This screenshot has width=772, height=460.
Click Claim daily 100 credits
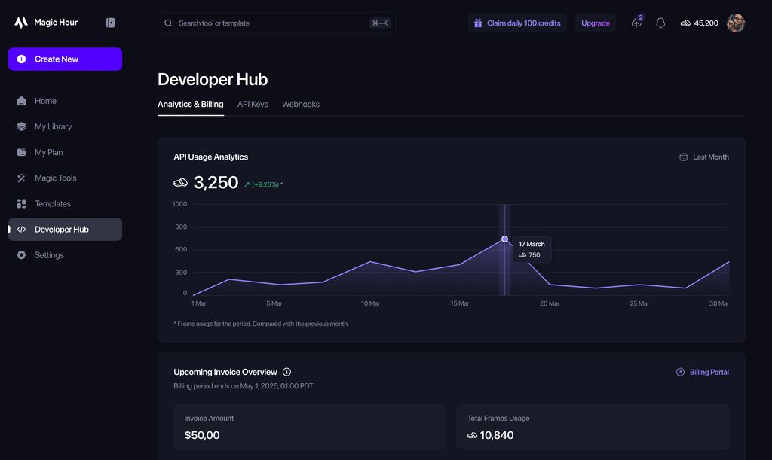(x=517, y=23)
